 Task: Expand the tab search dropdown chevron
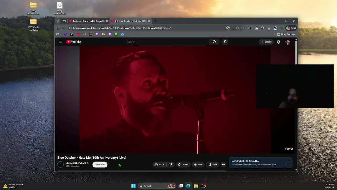pos(58,21)
